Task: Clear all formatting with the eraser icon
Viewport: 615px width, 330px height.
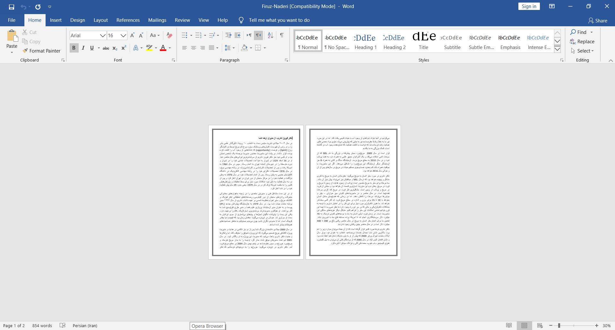Action: click(169, 35)
